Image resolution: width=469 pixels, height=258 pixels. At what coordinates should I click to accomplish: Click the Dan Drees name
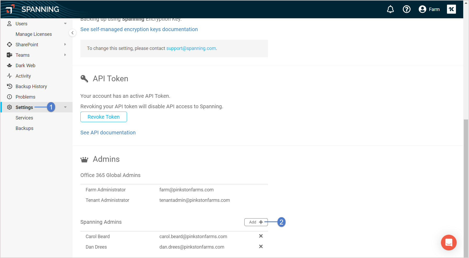click(x=96, y=247)
